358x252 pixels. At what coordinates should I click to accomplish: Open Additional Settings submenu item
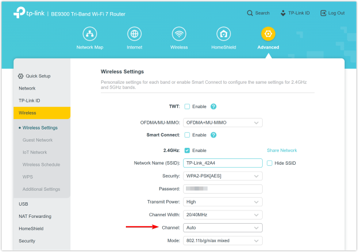pos(42,189)
